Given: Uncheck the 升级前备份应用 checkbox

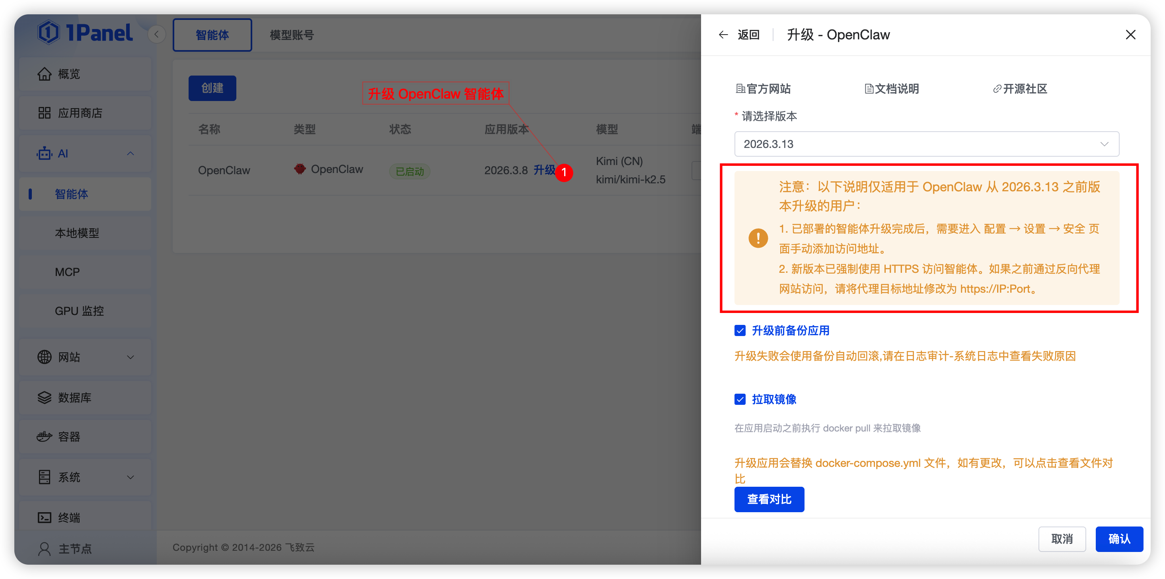Looking at the screenshot, I should pos(740,331).
